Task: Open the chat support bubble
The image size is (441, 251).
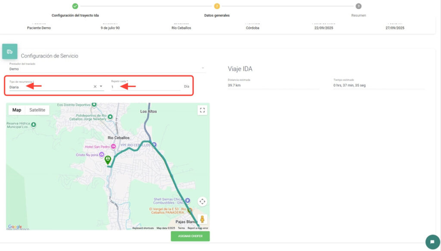Action: pos(432,242)
